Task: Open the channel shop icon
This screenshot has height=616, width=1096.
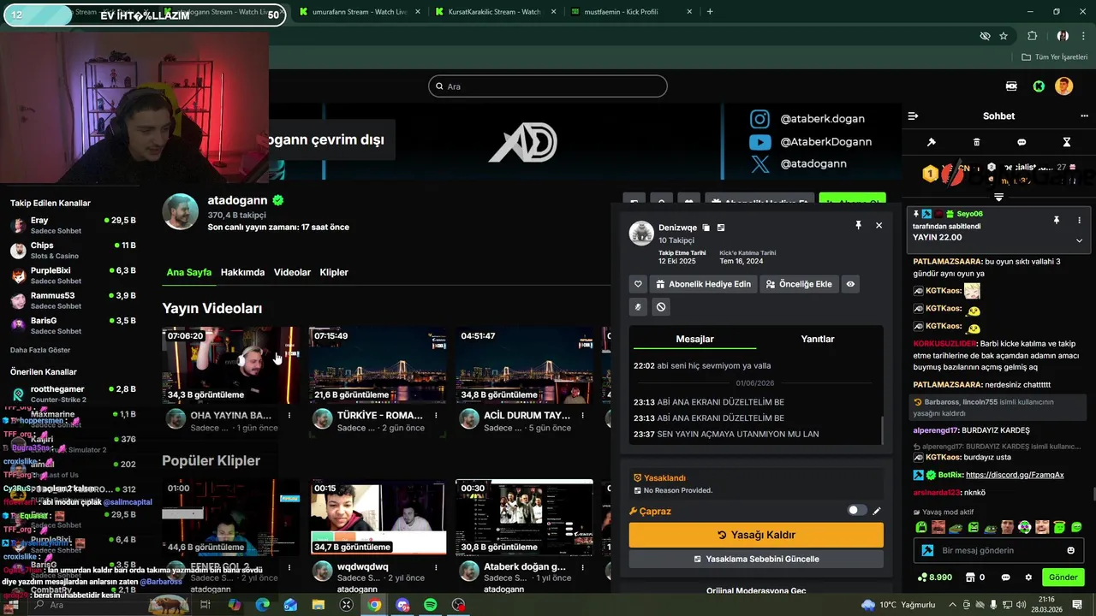Action: (x=970, y=577)
